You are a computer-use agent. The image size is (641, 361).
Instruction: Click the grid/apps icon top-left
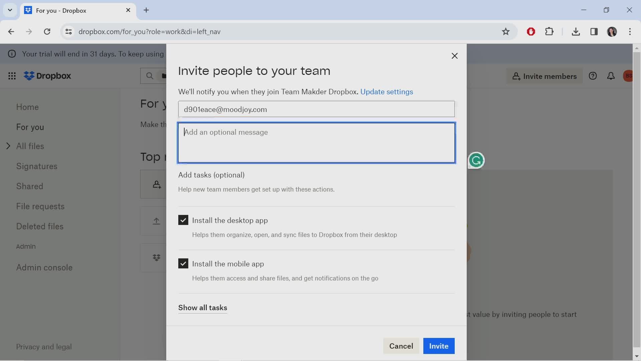(x=12, y=76)
